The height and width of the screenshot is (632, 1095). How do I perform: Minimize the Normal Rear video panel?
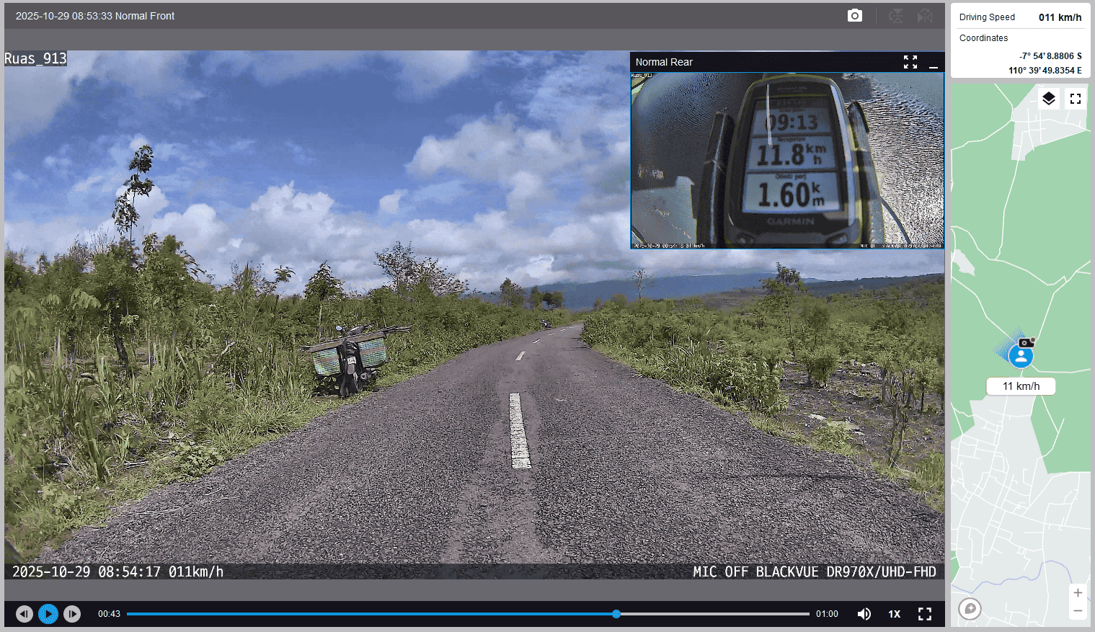click(x=934, y=63)
